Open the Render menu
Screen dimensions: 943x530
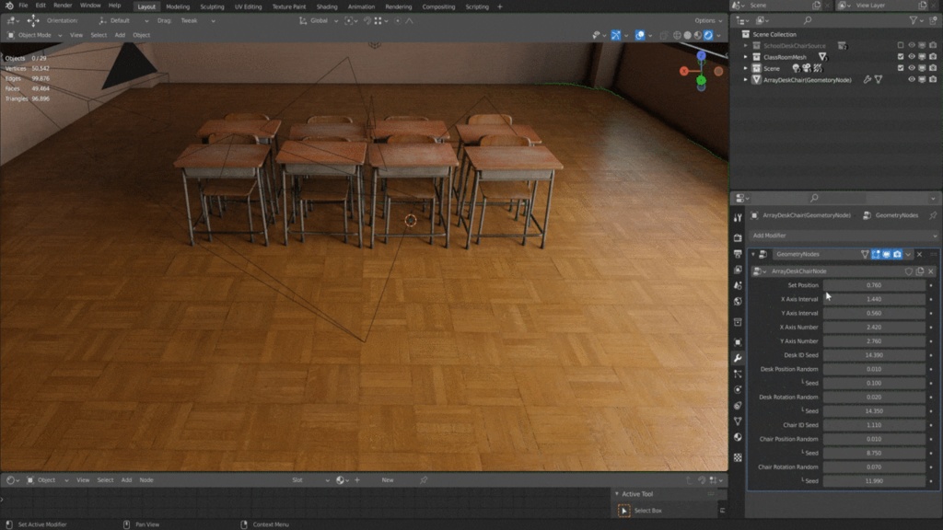pos(63,5)
